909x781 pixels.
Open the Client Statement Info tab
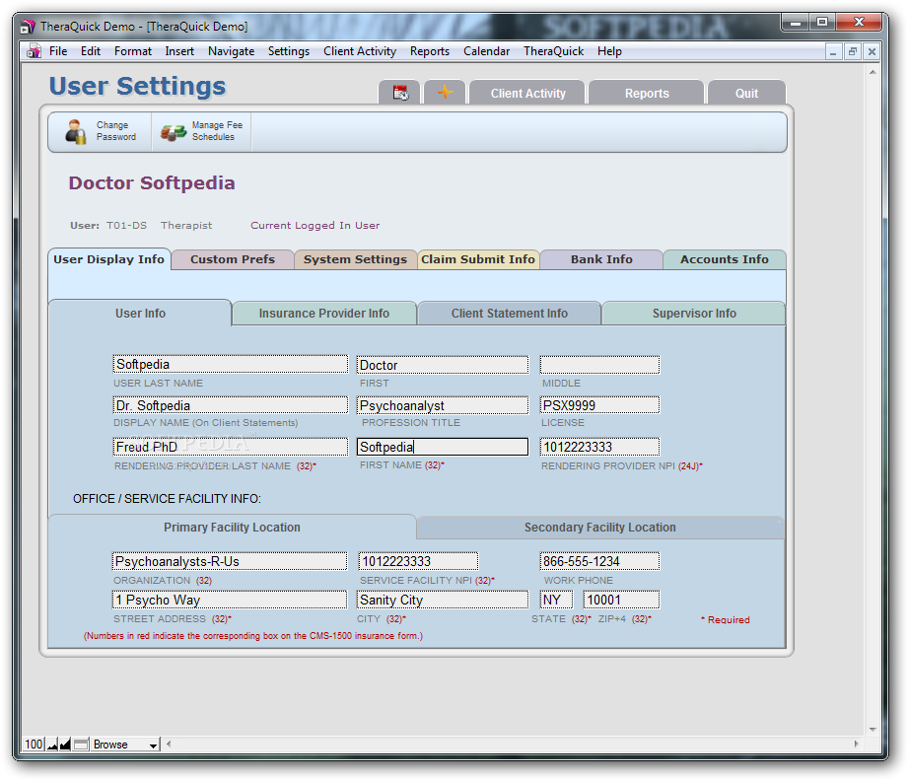509,314
